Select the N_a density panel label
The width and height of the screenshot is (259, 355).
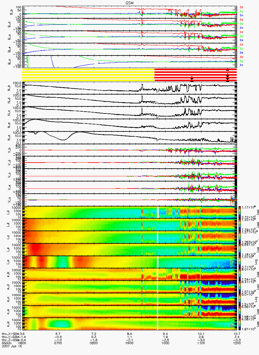(9, 138)
